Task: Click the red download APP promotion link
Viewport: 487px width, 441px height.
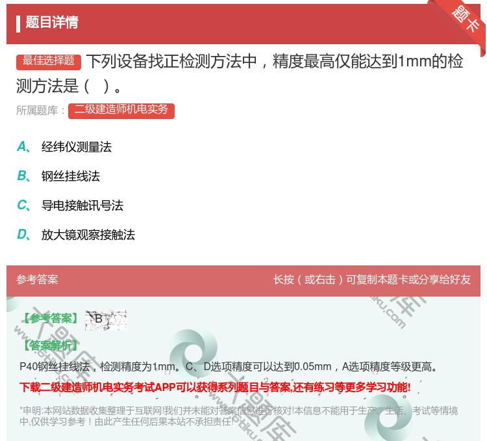Action: coord(215,387)
